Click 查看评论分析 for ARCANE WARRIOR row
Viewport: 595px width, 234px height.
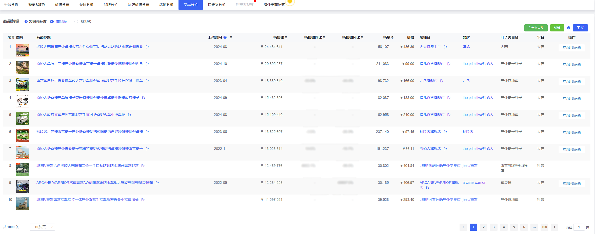pyautogui.click(x=572, y=184)
